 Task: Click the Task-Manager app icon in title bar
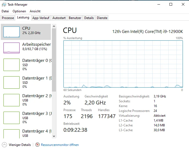[4, 5]
